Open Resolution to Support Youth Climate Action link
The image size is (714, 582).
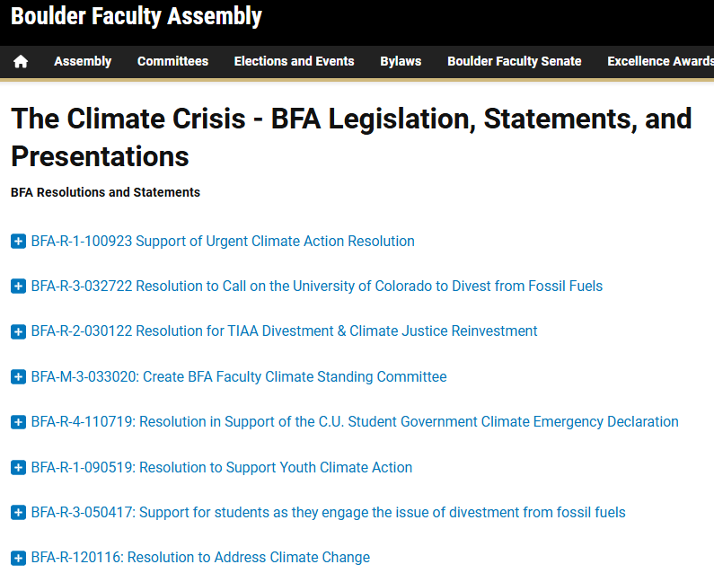[x=221, y=467]
